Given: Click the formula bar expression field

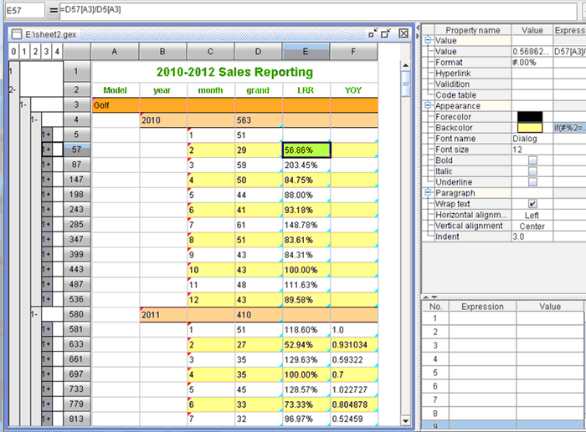Looking at the screenshot, I should click(x=318, y=8).
